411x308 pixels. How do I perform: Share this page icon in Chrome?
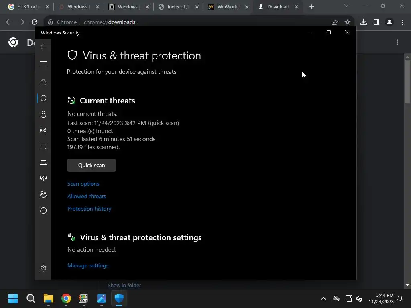coord(334,22)
